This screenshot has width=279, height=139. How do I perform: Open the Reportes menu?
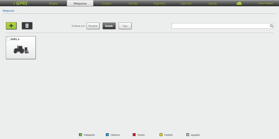tap(159, 4)
